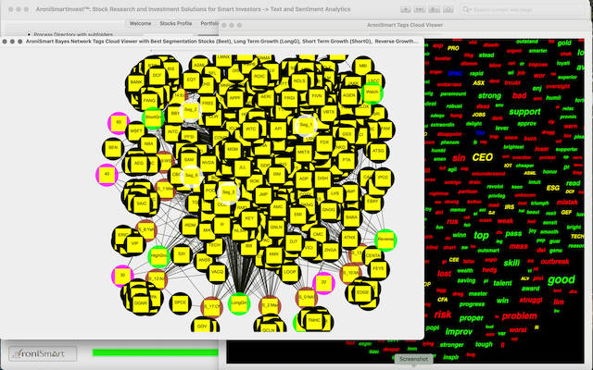Select the BEN stock node

[113, 148]
